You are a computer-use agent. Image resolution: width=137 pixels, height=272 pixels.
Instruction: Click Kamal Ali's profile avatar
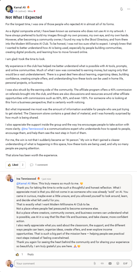pos(9,9)
